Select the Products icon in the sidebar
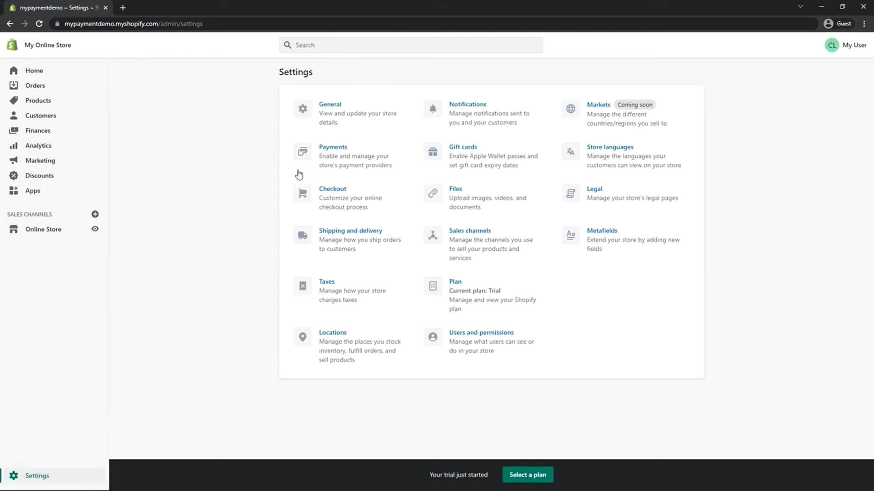The width and height of the screenshot is (874, 491). coord(14,100)
